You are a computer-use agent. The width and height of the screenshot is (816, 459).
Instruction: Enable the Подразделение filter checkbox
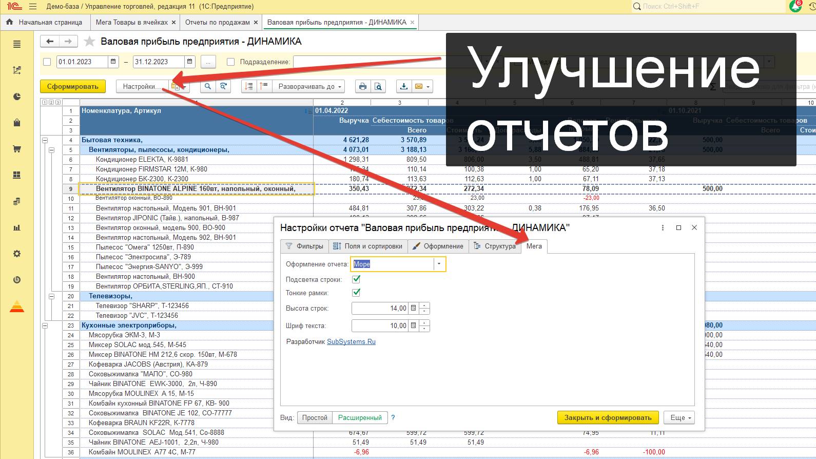click(x=231, y=62)
